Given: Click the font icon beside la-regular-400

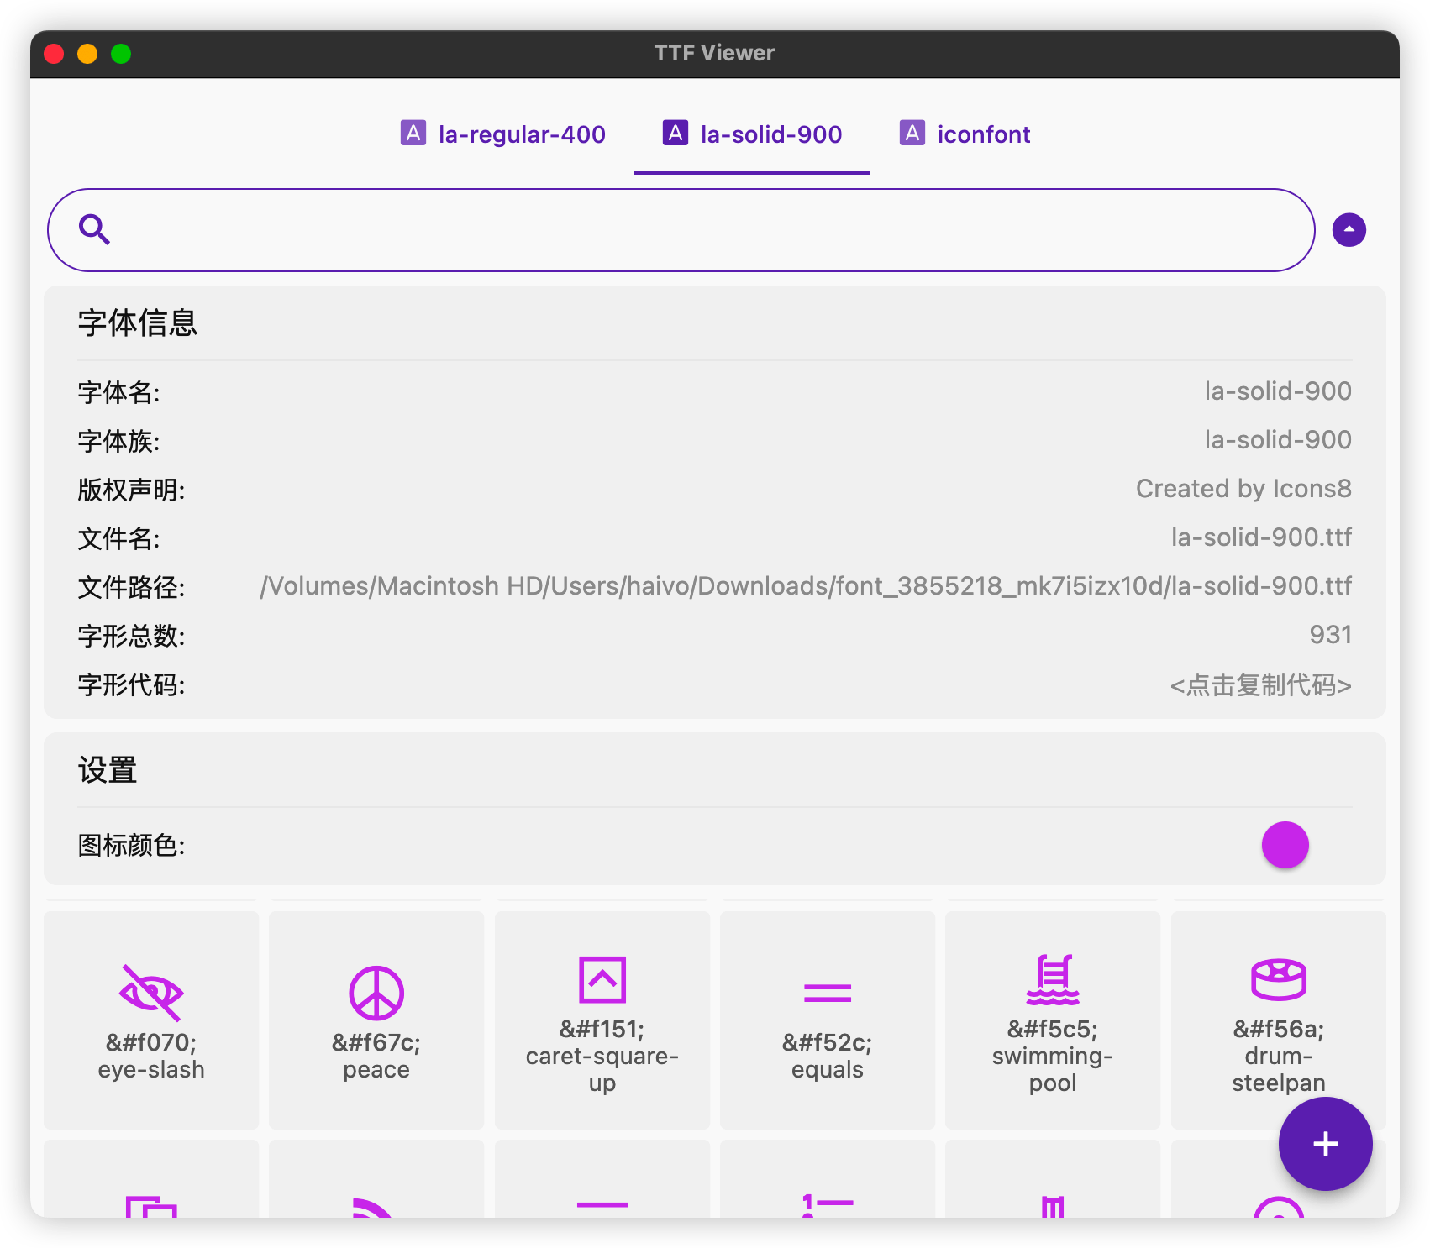Looking at the screenshot, I should (x=413, y=133).
